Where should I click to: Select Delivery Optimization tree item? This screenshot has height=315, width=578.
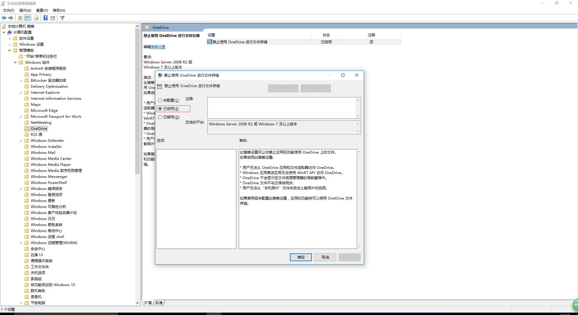click(49, 87)
